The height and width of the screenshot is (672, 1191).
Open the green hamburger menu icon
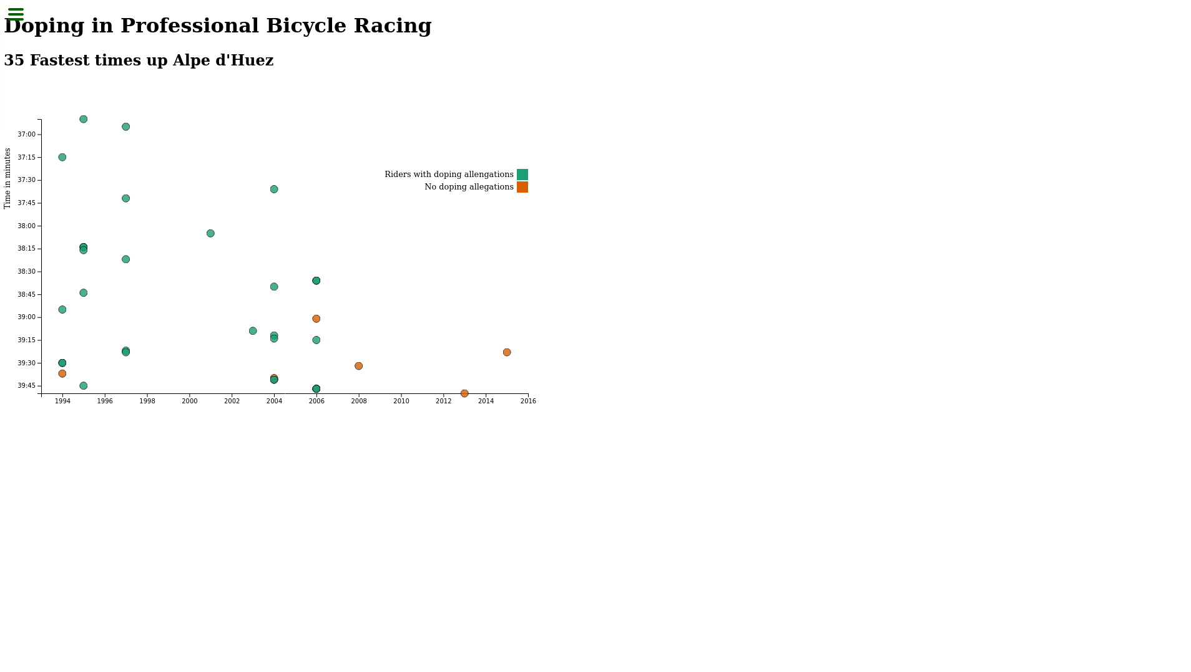coord(16,14)
